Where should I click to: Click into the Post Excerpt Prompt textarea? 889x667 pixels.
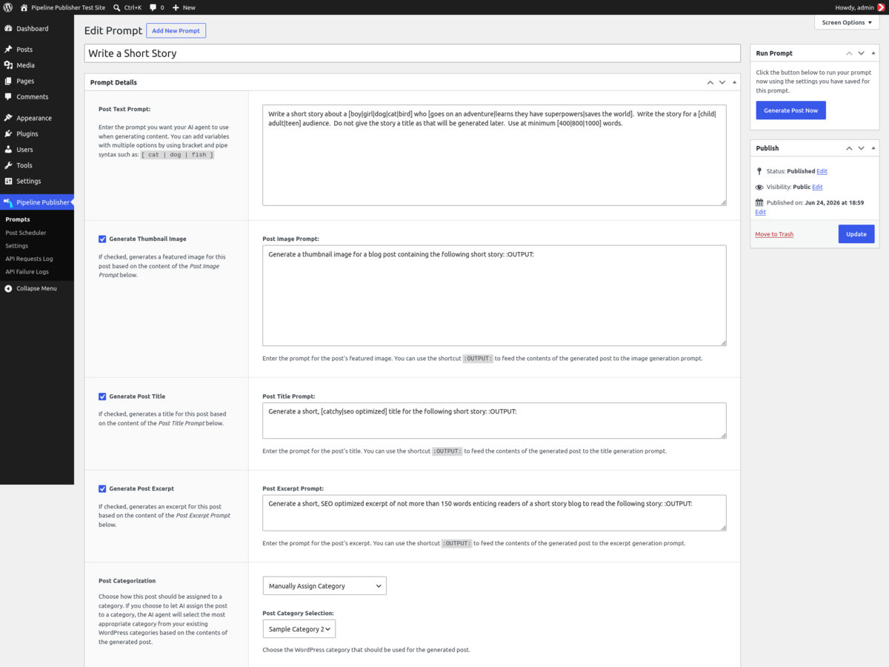tap(494, 513)
